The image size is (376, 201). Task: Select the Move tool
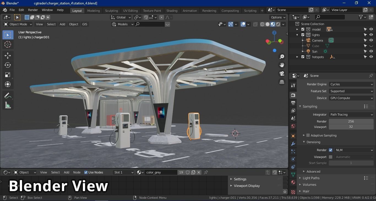(x=8, y=56)
